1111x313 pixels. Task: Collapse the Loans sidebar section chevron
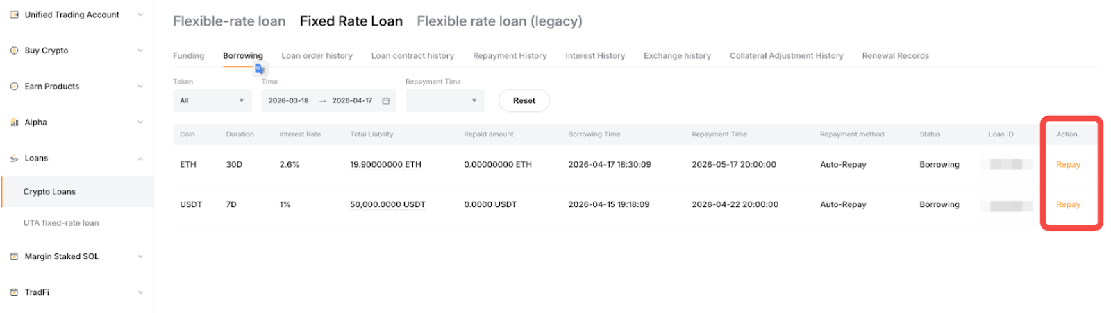pyautogui.click(x=140, y=159)
